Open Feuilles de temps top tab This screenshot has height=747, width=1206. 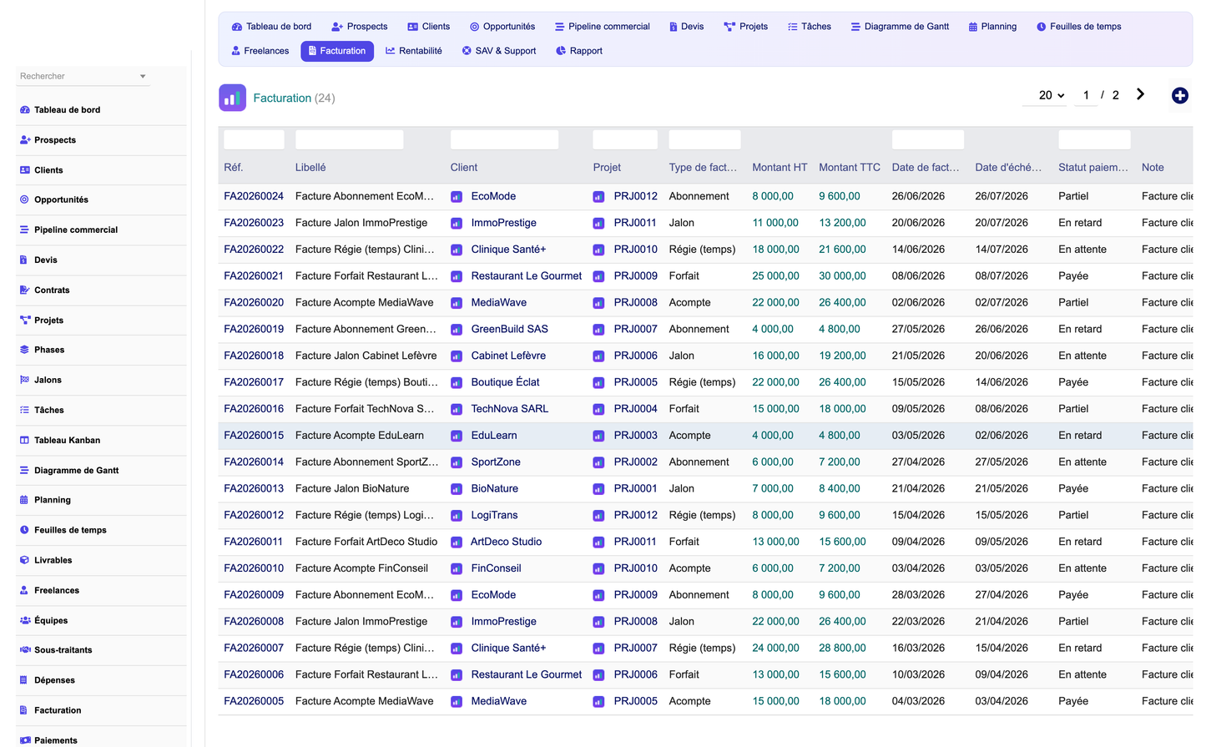point(1078,27)
